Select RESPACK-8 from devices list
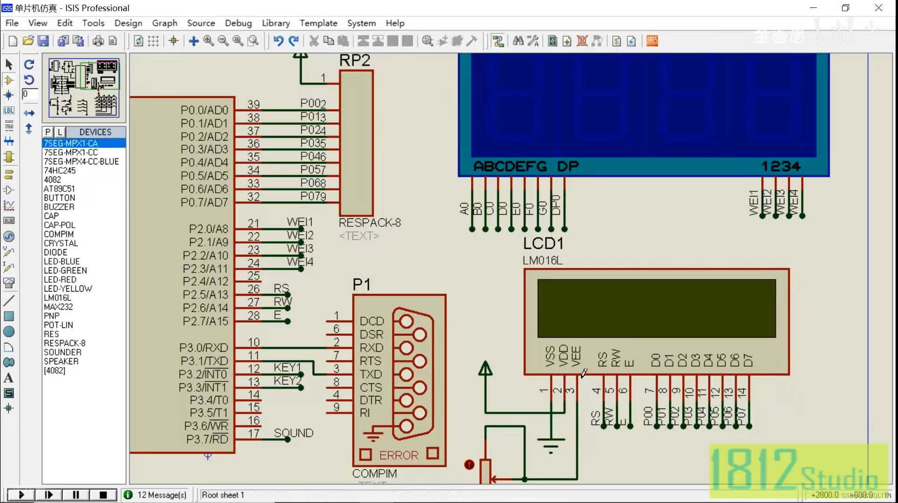This screenshot has width=898, height=503. pos(64,343)
